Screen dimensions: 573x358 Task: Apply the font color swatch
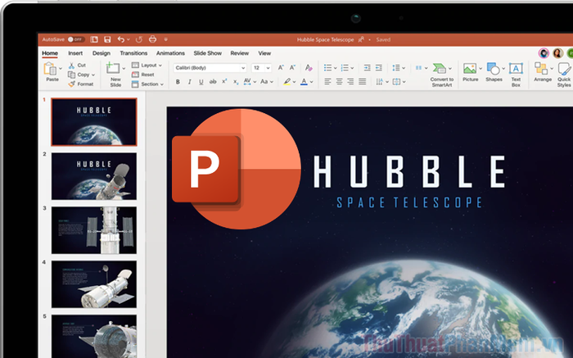pyautogui.click(x=304, y=82)
